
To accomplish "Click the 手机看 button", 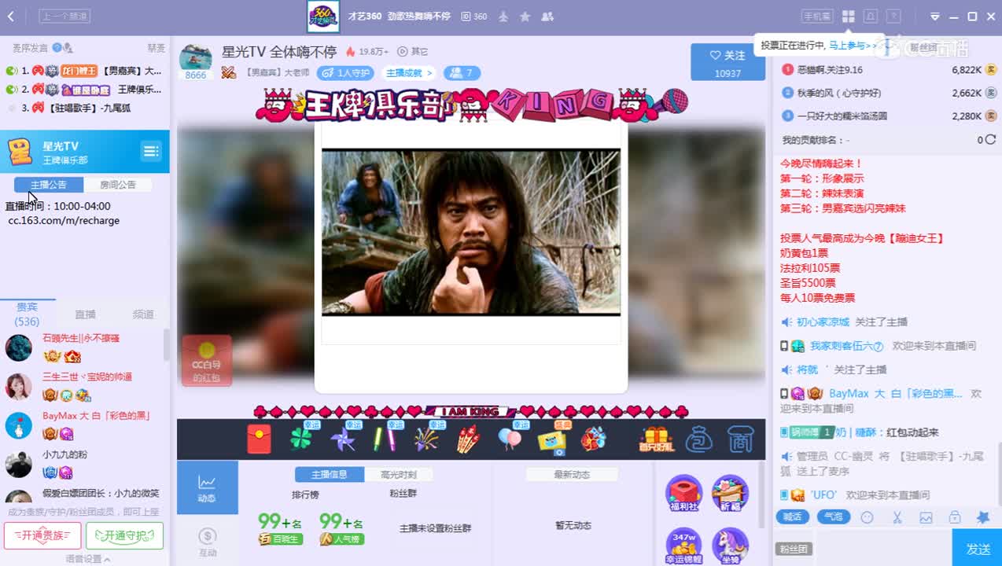I will (x=817, y=17).
